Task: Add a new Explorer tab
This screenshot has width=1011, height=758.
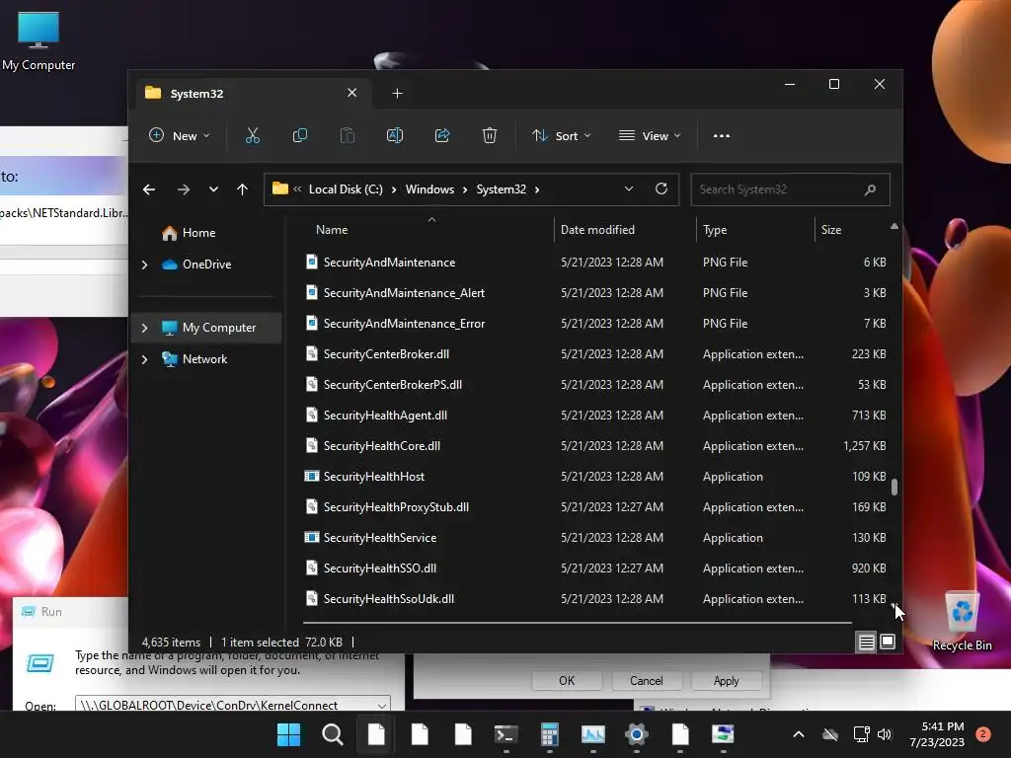Action: (x=397, y=94)
